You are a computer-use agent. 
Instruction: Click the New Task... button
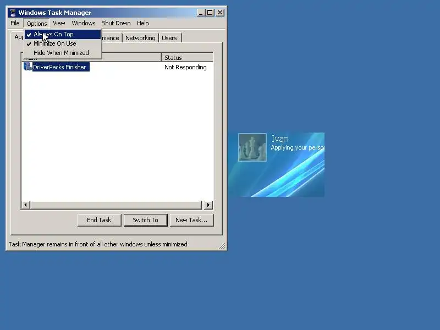[x=191, y=220]
